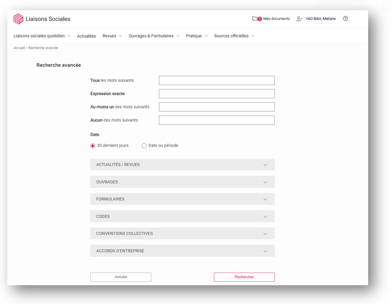Expand the OUVRAGES section
This screenshot has width=392, height=304.
[x=182, y=182]
